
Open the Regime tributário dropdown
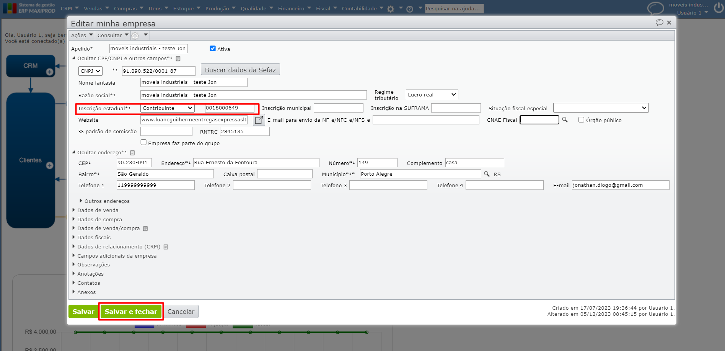coord(432,95)
